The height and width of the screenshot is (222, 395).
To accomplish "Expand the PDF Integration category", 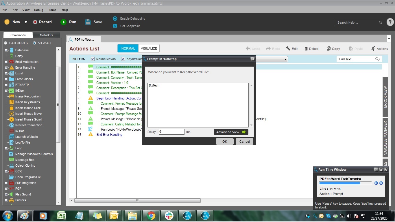I will tap(6, 183).
